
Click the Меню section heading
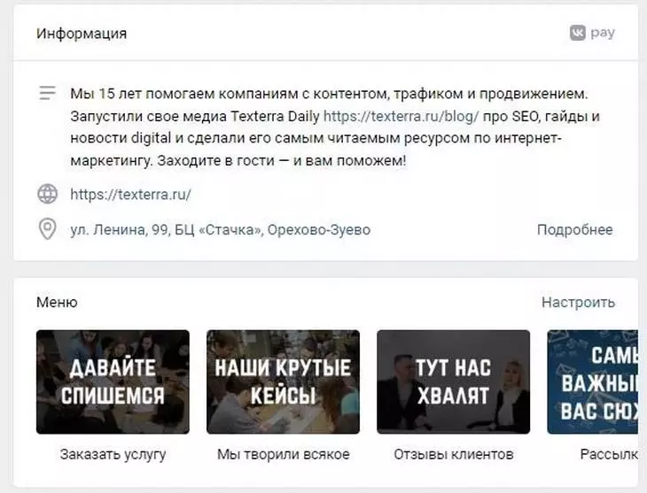(57, 302)
